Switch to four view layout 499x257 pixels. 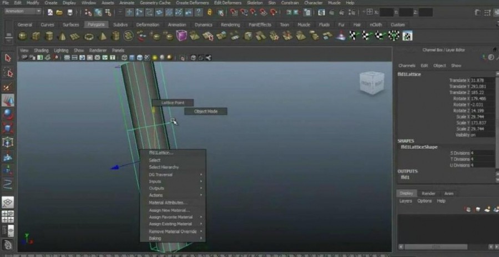click(8, 216)
